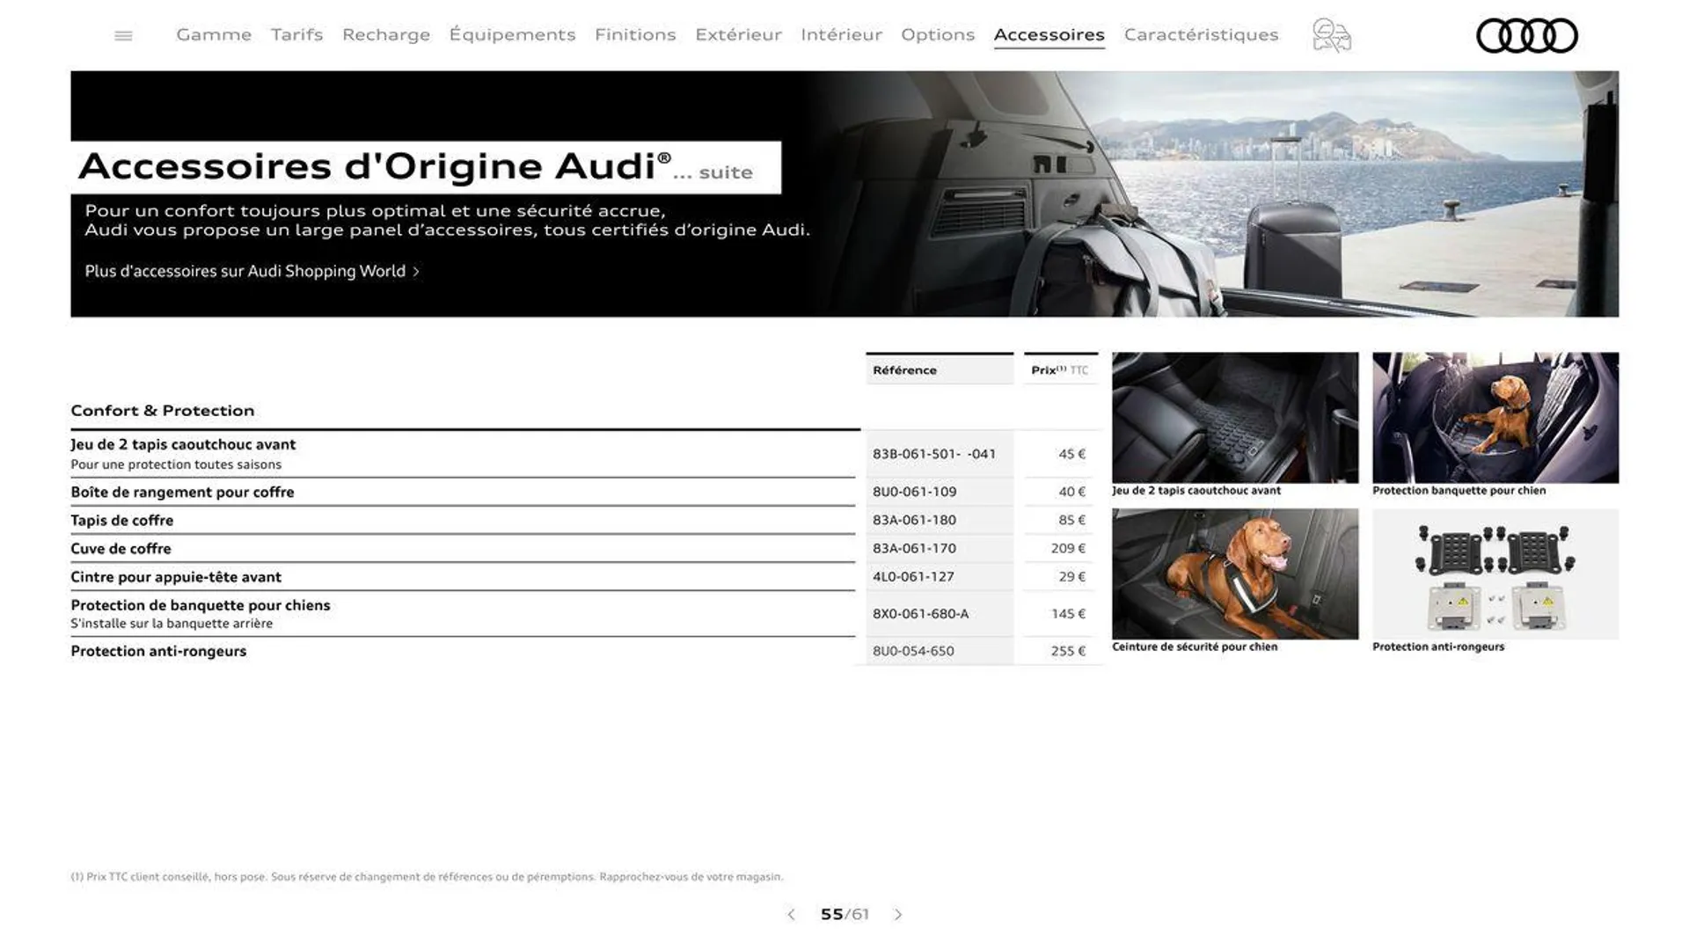Screen dimensions: 1689x950
Task: Open the Caractéristiques tab
Action: tap(1201, 34)
